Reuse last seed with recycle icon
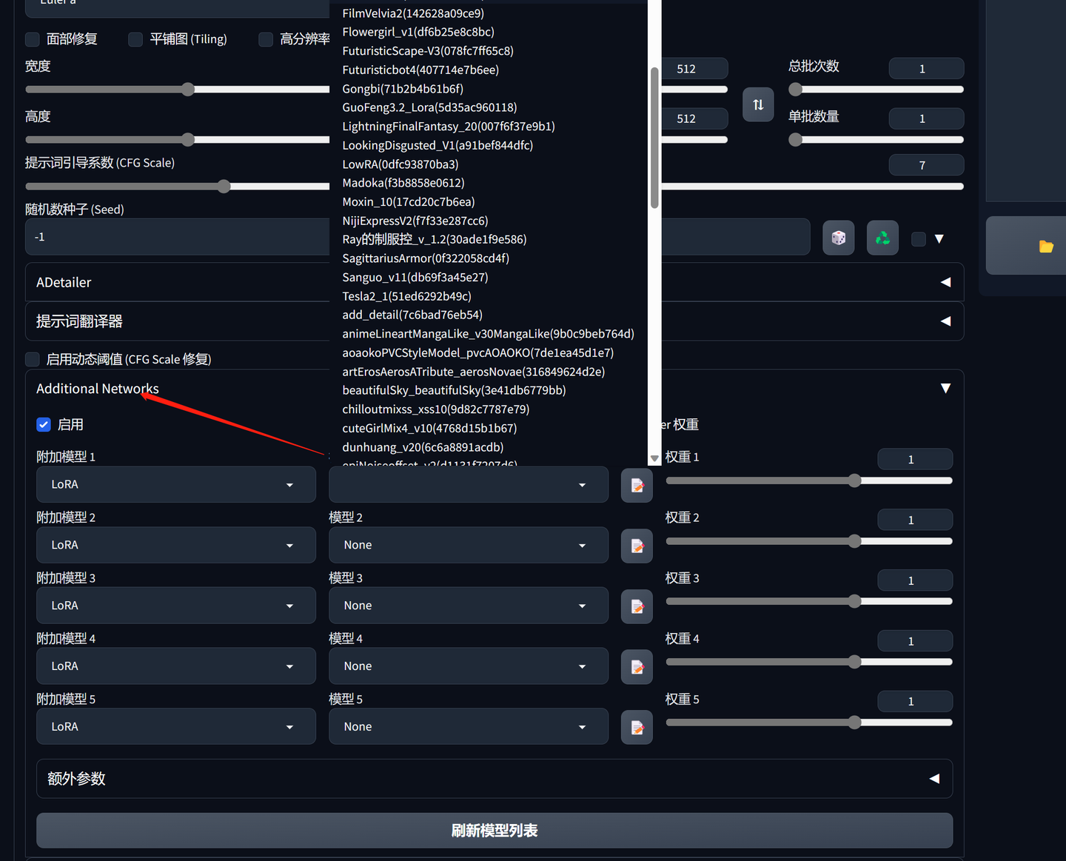This screenshot has height=861, width=1066. 882,238
